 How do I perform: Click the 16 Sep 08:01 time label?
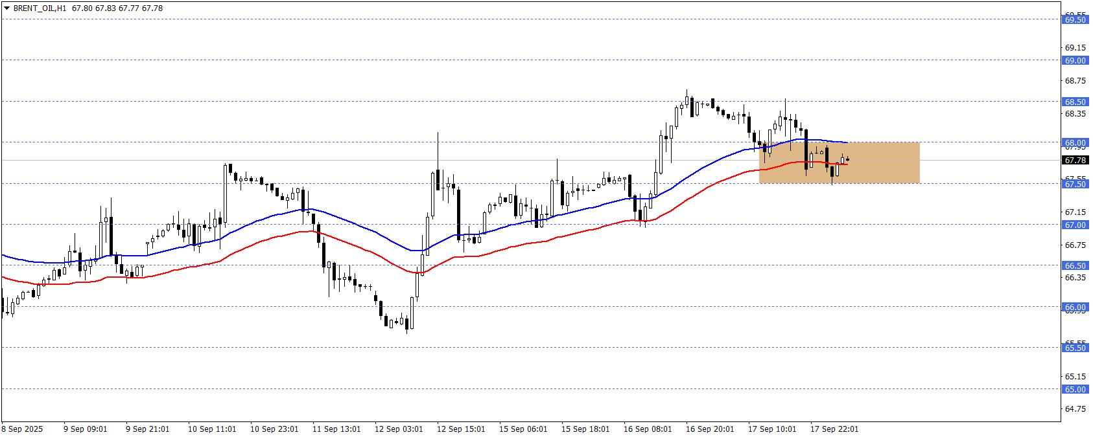coord(648,429)
